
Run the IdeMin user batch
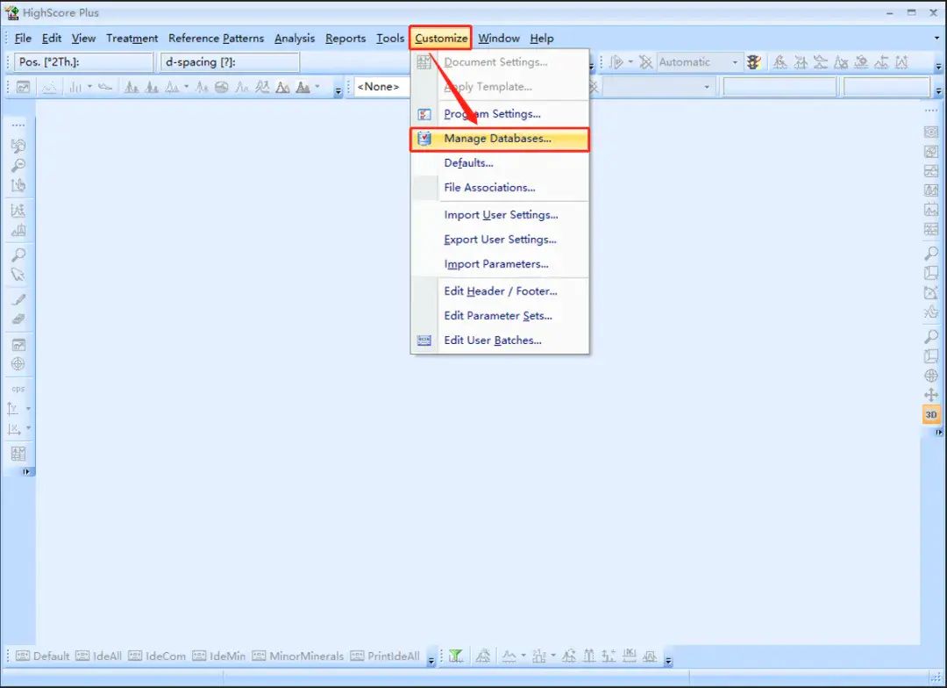click(218, 656)
